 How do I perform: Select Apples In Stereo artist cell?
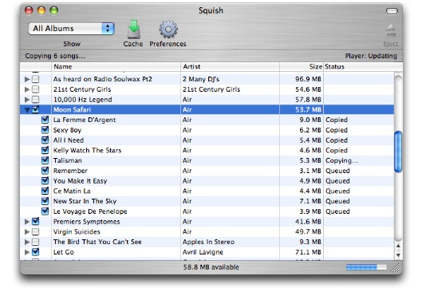click(x=208, y=243)
